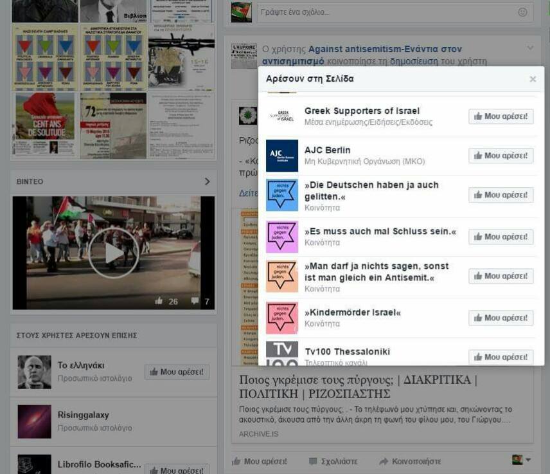Open the '72' event poster photo thumbnail

[x=113, y=125]
